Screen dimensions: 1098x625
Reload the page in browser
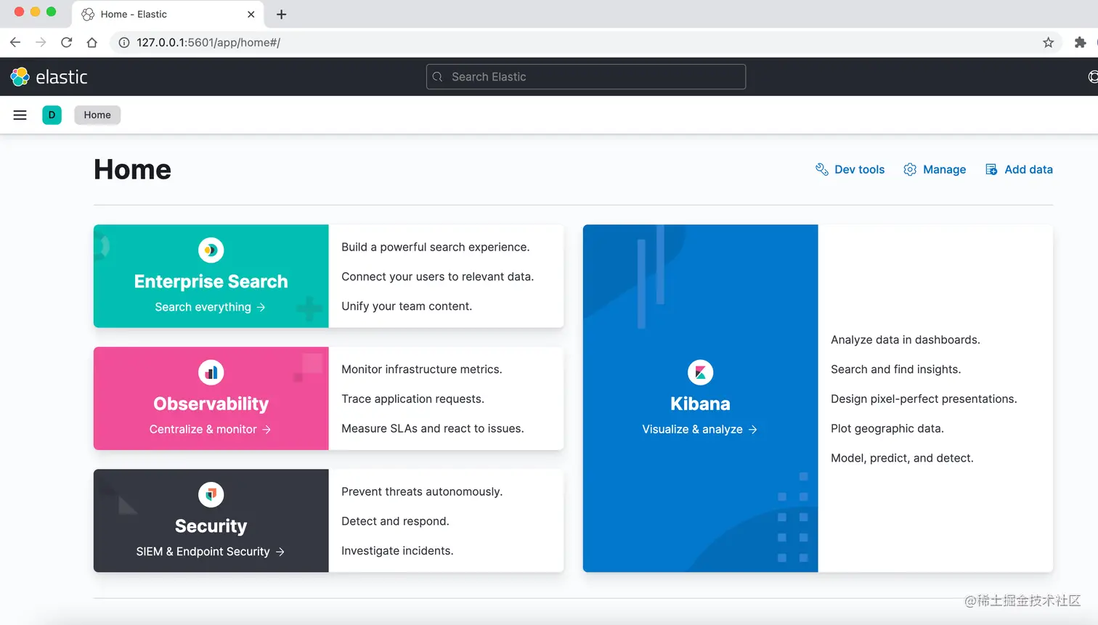coord(66,43)
